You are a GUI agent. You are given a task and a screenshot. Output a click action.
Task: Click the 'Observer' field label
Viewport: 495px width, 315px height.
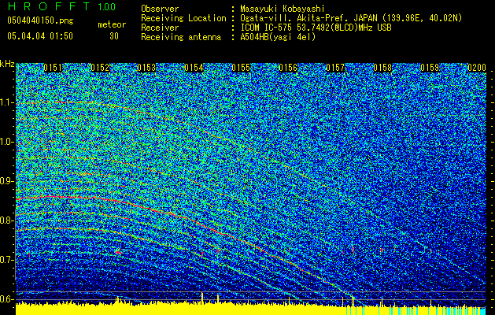pyautogui.click(x=160, y=9)
